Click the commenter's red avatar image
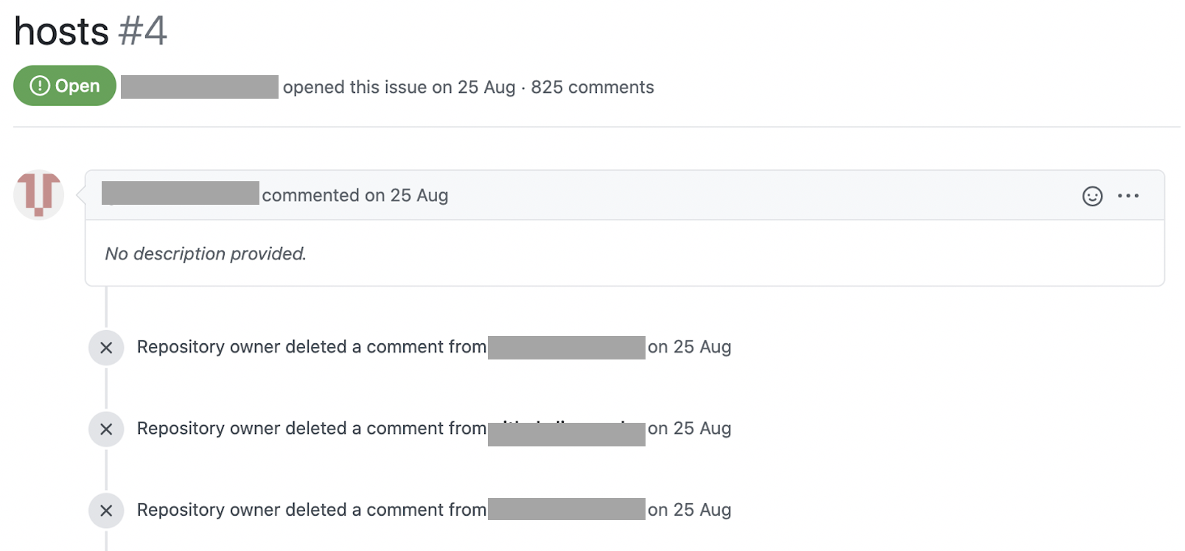The width and height of the screenshot is (1185, 551). [x=39, y=194]
